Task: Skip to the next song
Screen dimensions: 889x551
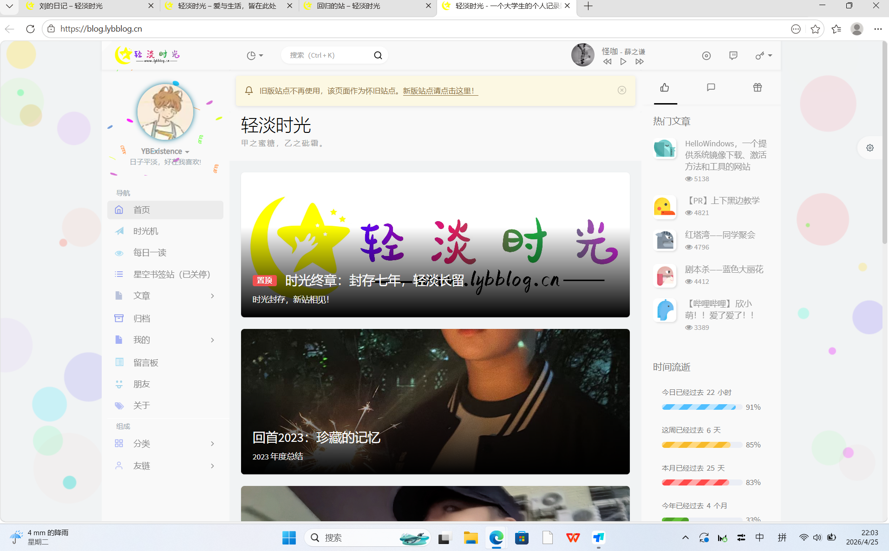Action: 640,61
